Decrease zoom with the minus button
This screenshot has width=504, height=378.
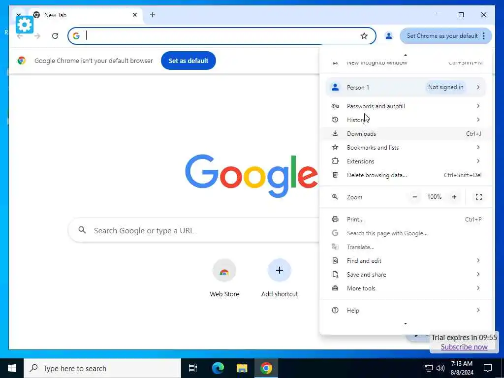tap(415, 197)
